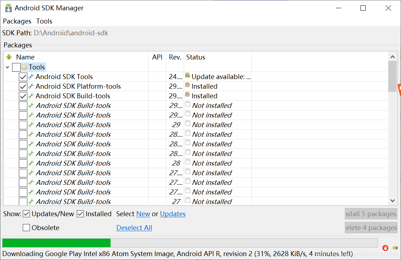The width and height of the screenshot is (401, 260).
Task: Click the Downloading Google Play system image status text
Action: [x=177, y=254]
